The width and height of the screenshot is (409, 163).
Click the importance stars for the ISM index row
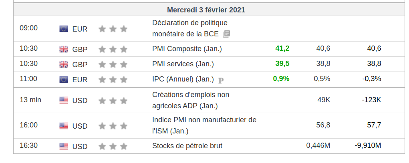tap(113, 126)
